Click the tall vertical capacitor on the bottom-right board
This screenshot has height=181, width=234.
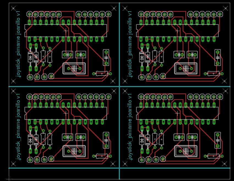tap(218, 140)
